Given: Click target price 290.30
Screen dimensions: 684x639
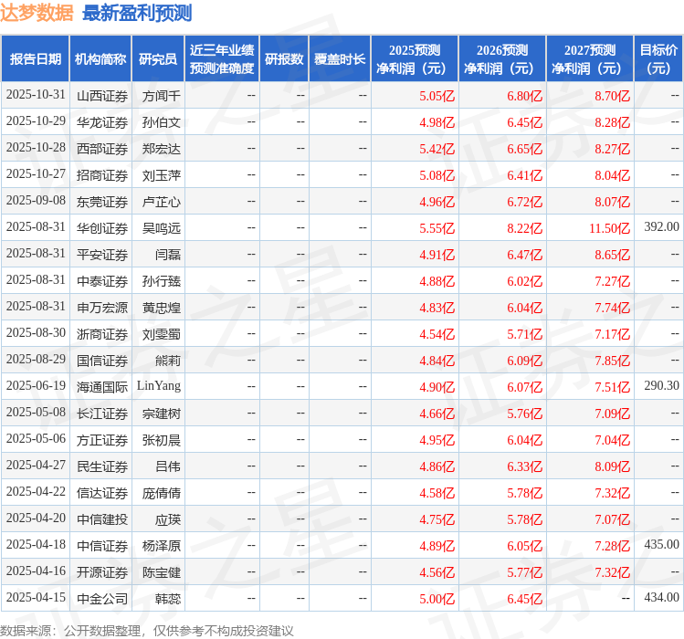Looking at the screenshot, I should pos(661,385).
